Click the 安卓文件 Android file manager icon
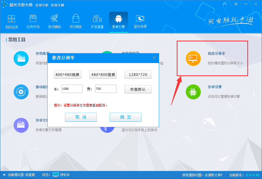262x179 pixels. pos(21,125)
